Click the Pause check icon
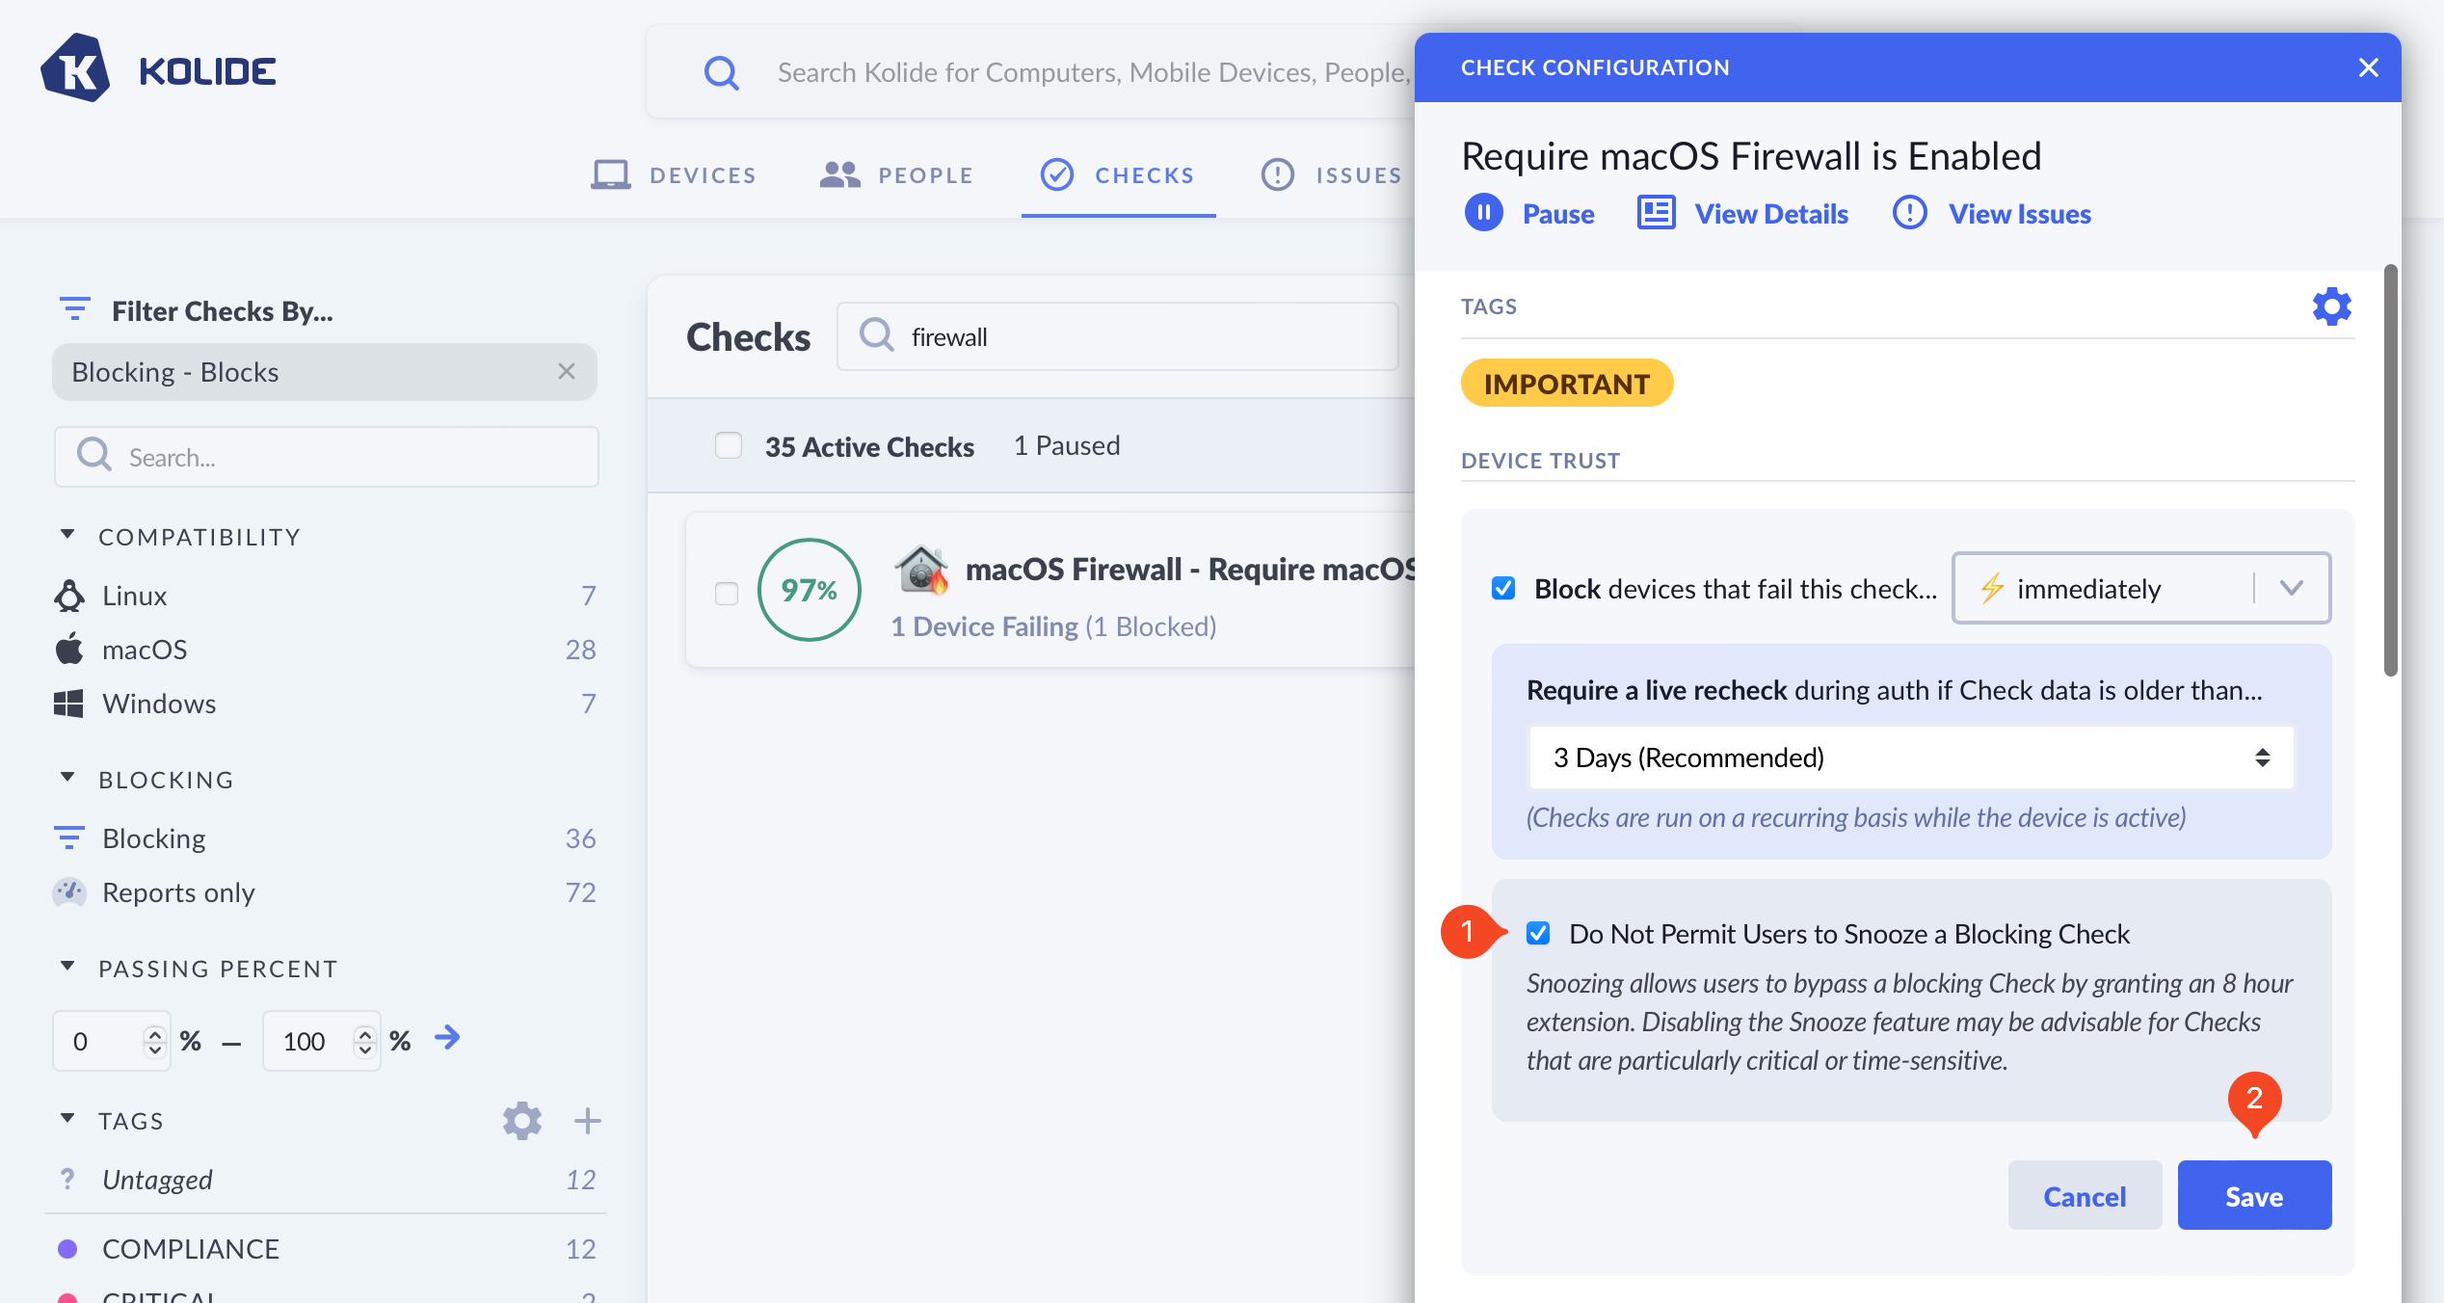The height and width of the screenshot is (1303, 2444). pyautogui.click(x=1483, y=213)
